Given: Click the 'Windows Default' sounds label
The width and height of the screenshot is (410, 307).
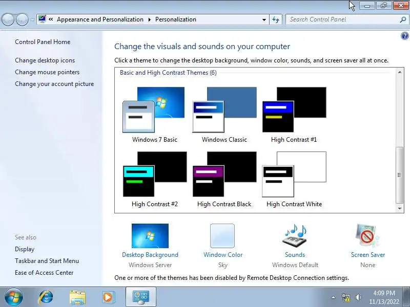Looking at the screenshot, I should pos(295,265).
